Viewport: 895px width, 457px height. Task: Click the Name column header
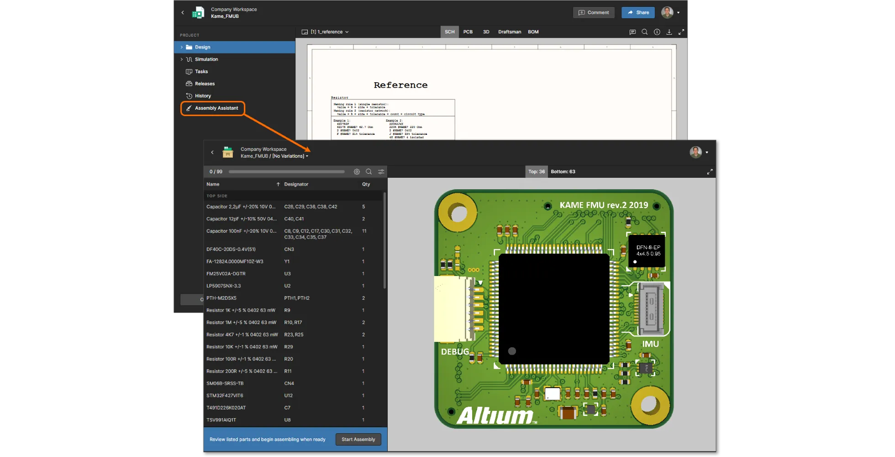coord(213,185)
